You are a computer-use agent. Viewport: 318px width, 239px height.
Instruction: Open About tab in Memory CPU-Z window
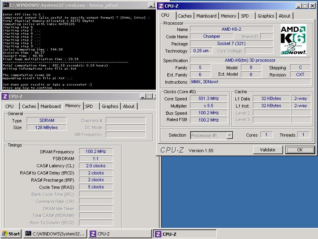(x=129, y=106)
